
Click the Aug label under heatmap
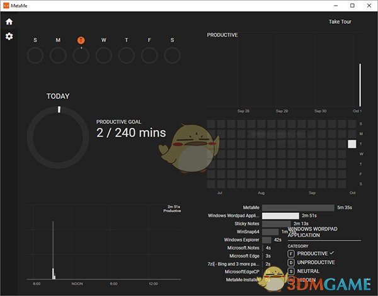coord(261,193)
